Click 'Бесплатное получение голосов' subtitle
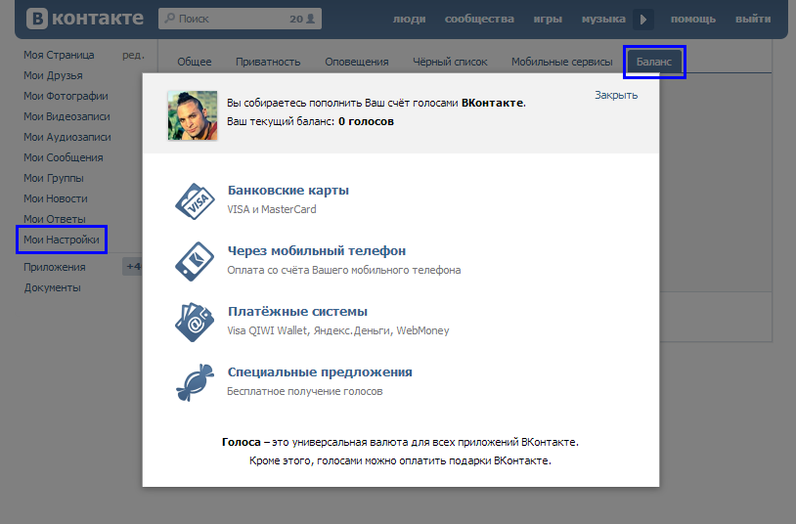The image size is (796, 524). click(x=304, y=391)
